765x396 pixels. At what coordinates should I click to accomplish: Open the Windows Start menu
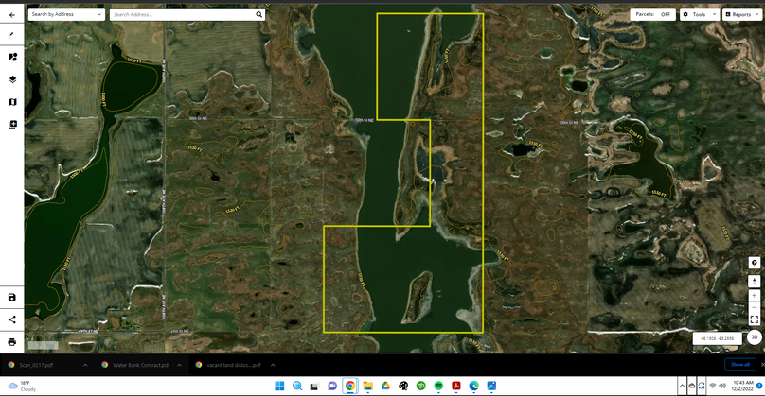pyautogui.click(x=280, y=386)
